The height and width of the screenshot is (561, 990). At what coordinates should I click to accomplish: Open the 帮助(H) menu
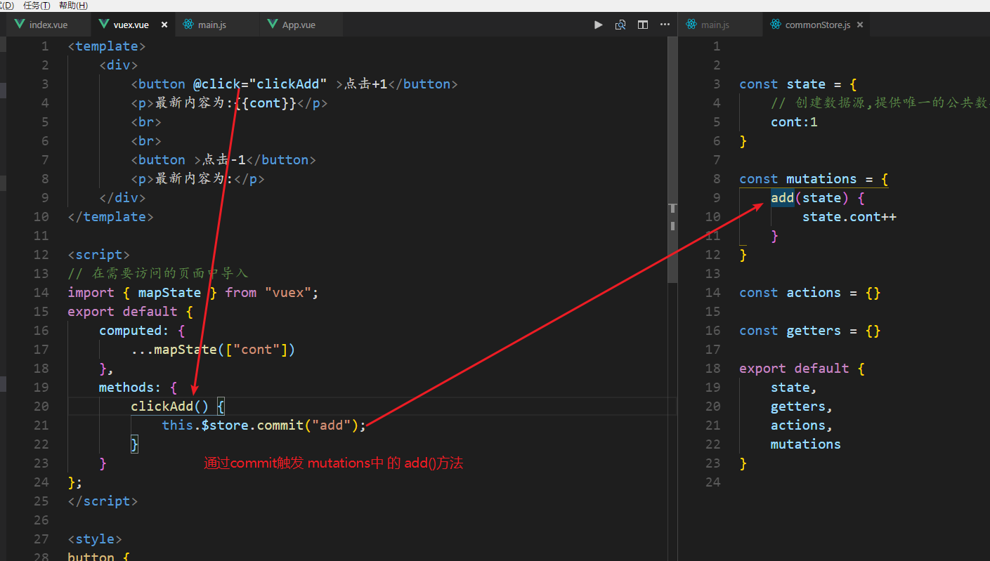(x=73, y=5)
